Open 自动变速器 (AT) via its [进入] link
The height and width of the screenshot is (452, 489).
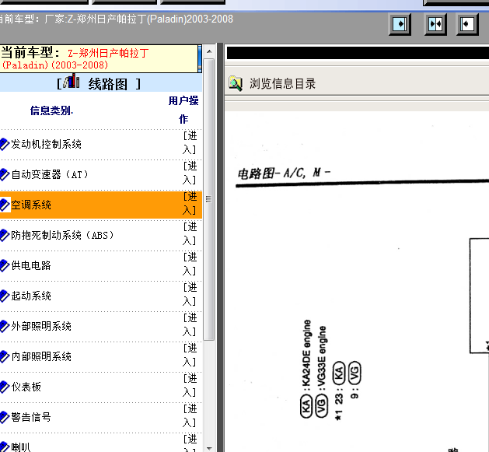coord(190,173)
